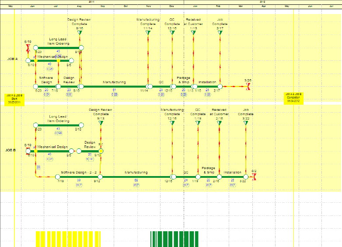Image resolution: width=342 pixels, height=247 pixels.
Task: Click the Aug month header
Action: 79,6
